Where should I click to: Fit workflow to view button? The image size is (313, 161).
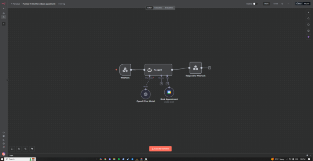pos(12,149)
